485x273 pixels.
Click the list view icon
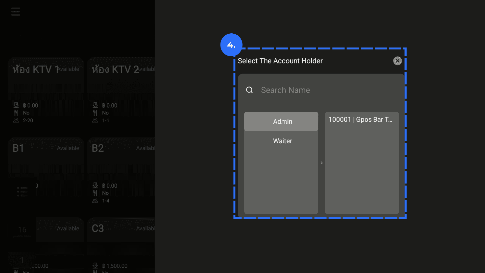[x=22, y=192]
